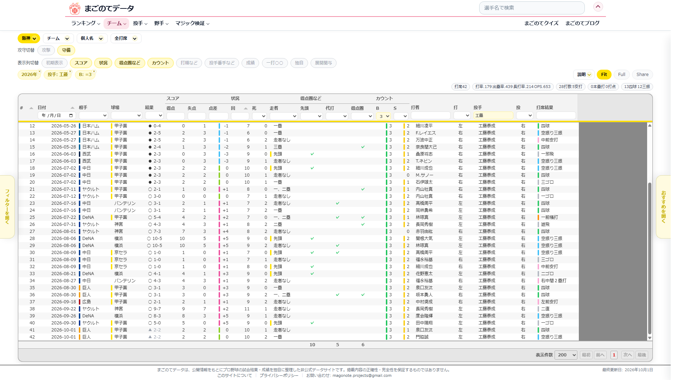Image resolution: width=676 pixels, height=380 pixels.
Task: Focus the 選手名で検索 search field
Action: [532, 8]
